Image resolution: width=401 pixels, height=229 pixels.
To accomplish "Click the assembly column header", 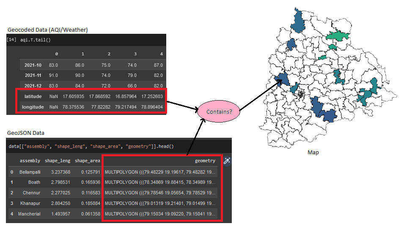I will [30, 161].
